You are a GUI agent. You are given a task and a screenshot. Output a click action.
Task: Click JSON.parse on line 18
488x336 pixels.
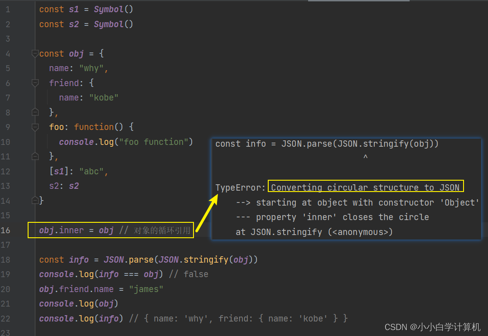tap(129, 260)
